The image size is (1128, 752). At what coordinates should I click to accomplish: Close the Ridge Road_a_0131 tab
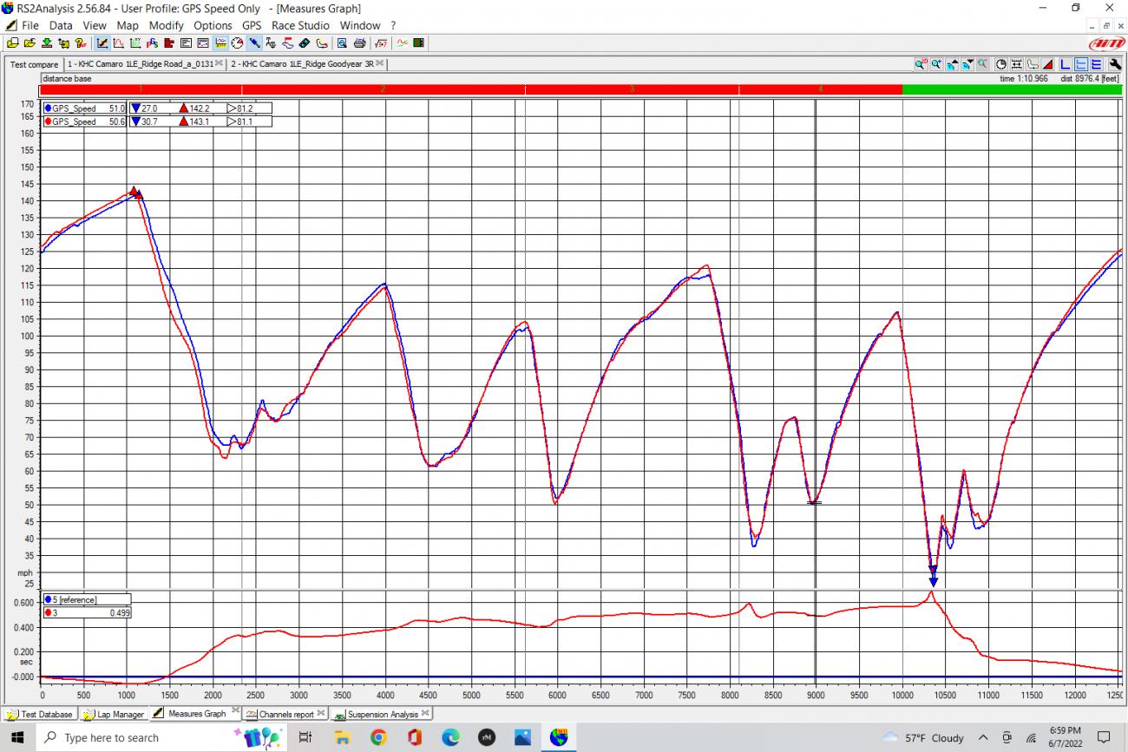click(x=219, y=63)
